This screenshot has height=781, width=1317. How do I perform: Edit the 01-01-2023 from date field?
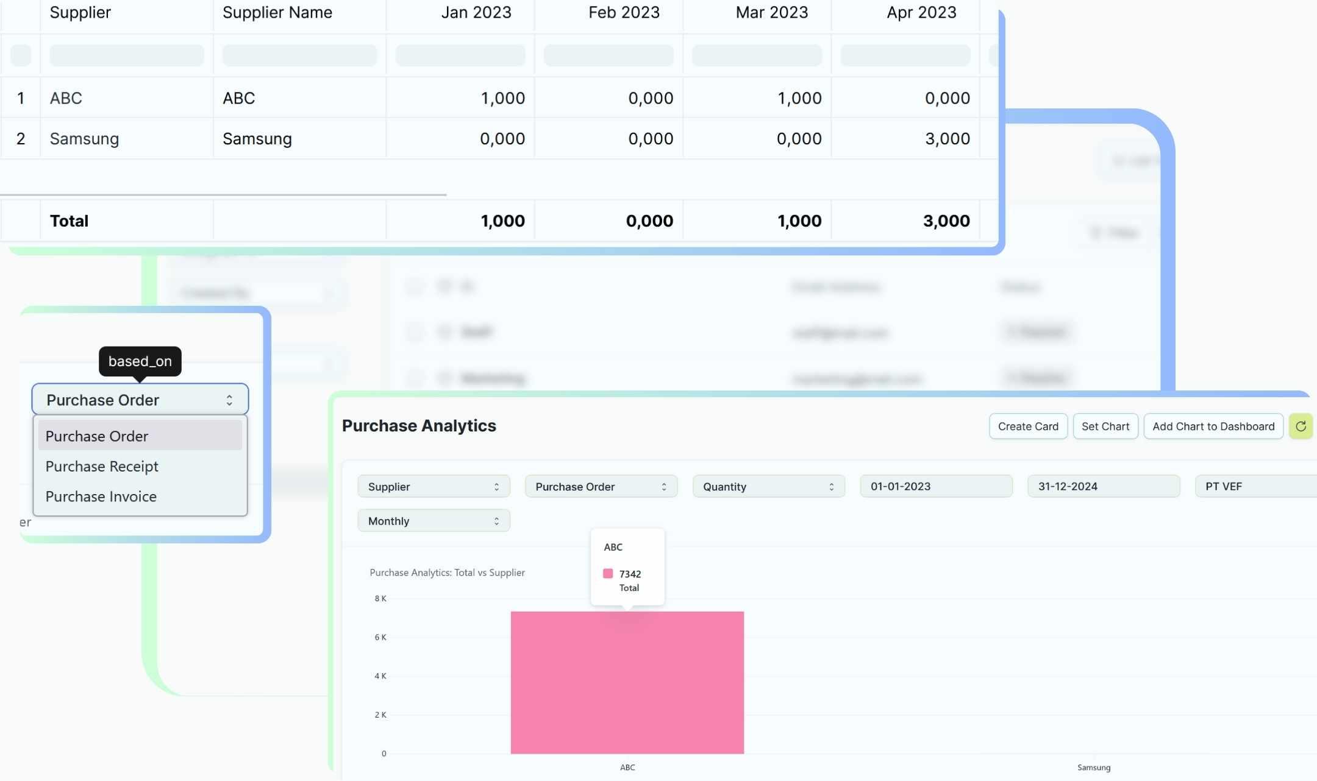point(935,486)
